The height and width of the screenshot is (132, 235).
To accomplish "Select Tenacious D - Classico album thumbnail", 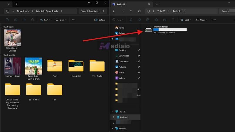I will click(x=12, y=38).
